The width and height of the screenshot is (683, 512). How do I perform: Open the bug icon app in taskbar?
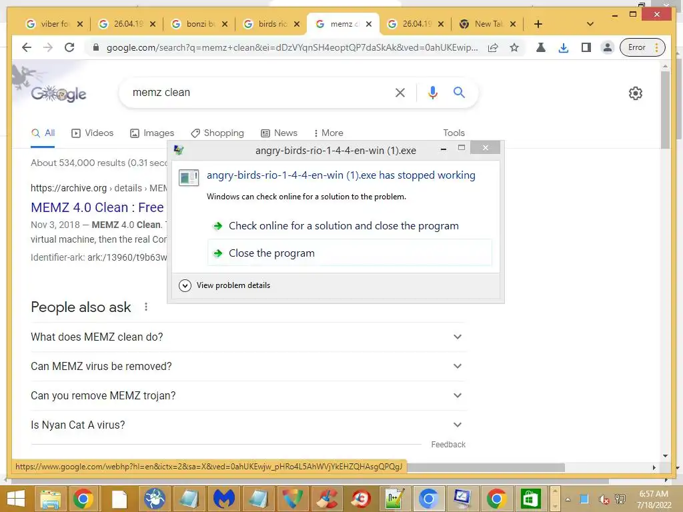[x=155, y=499]
